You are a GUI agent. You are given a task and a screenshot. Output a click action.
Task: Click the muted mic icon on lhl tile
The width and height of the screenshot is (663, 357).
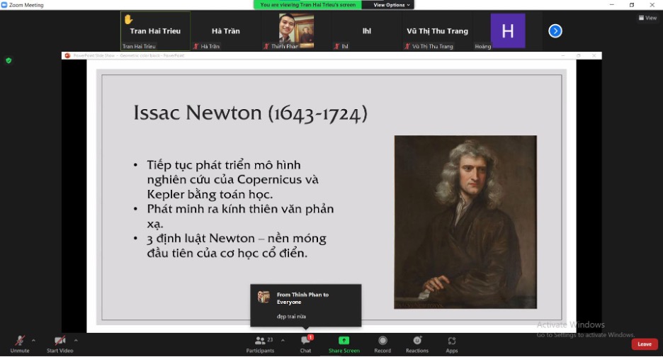tap(336, 47)
